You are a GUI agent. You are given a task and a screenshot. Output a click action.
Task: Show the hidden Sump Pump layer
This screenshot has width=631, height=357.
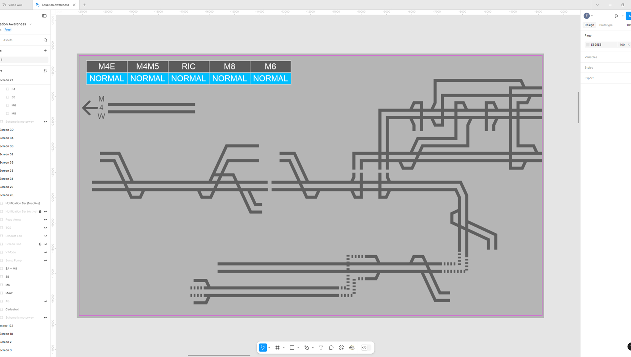(x=45, y=260)
